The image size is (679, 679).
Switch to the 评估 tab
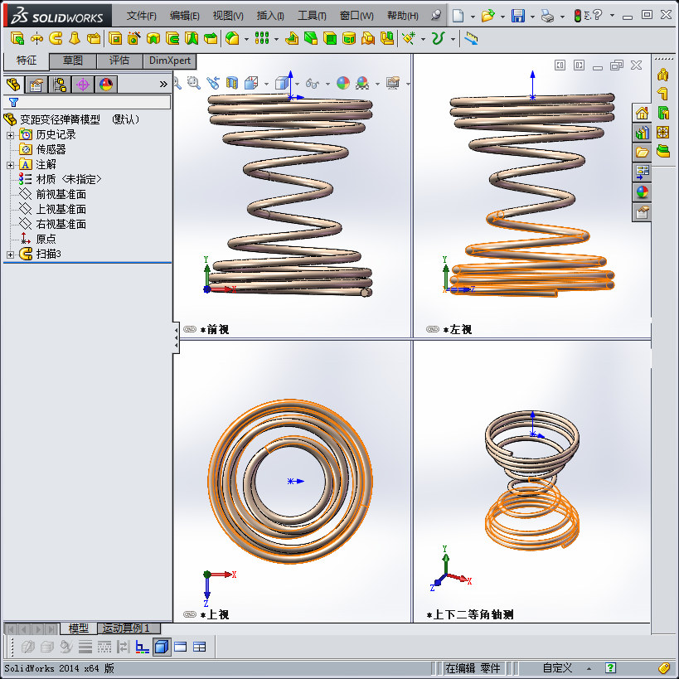[x=119, y=61]
